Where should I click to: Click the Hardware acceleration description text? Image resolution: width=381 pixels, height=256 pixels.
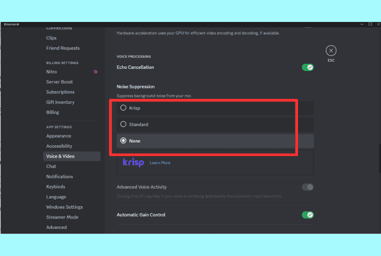(198, 33)
